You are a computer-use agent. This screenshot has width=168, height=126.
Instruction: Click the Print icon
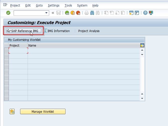(87, 13)
